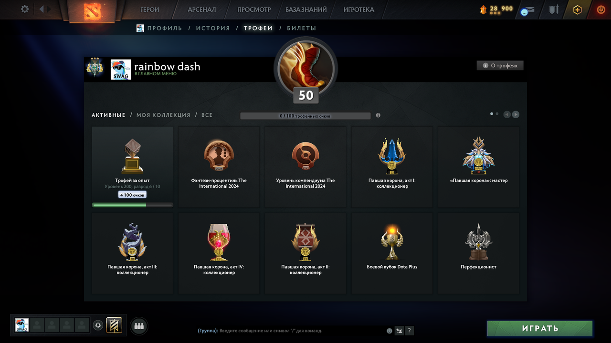Open the emoticon picker in chat
This screenshot has height=343, width=611.
tap(390, 331)
